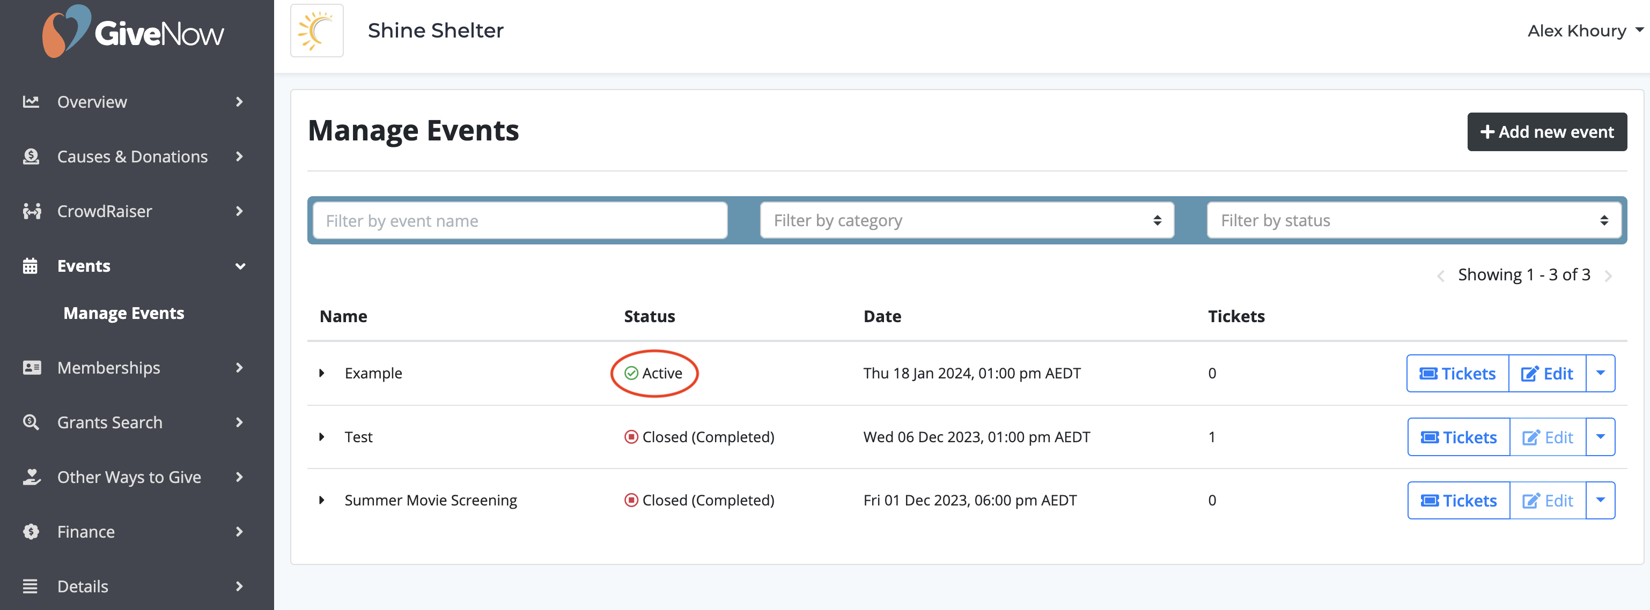Click the Finance dollar badge icon
The width and height of the screenshot is (1650, 610).
[x=31, y=532]
